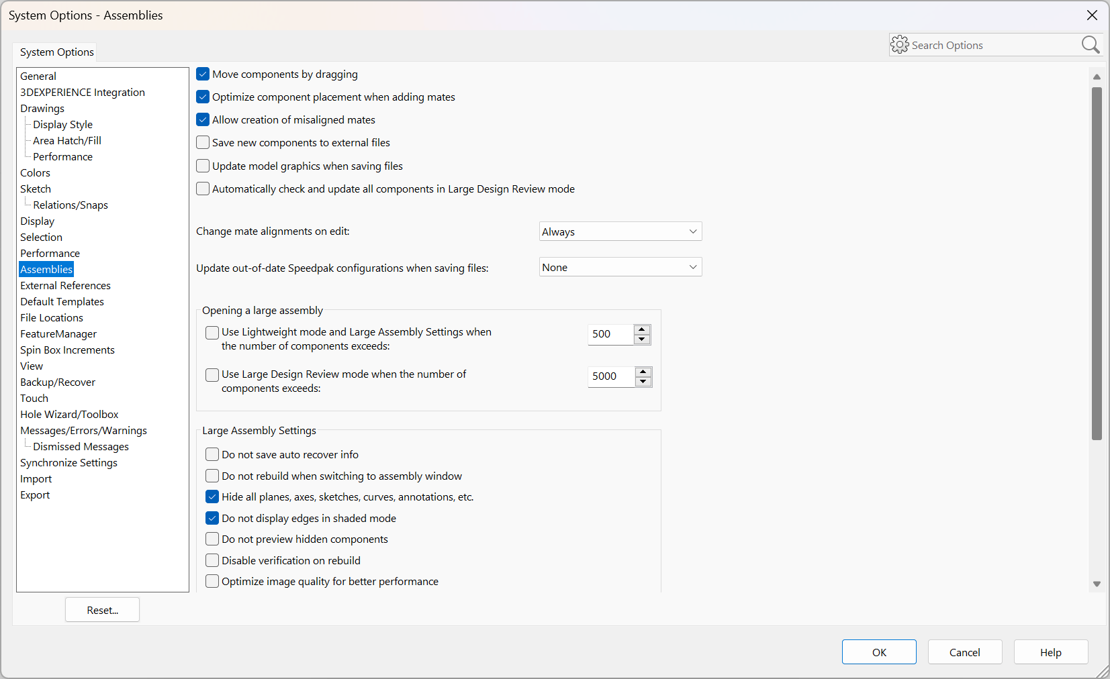Open Change mate alignments on edit dropdown
The image size is (1110, 679).
(x=620, y=231)
